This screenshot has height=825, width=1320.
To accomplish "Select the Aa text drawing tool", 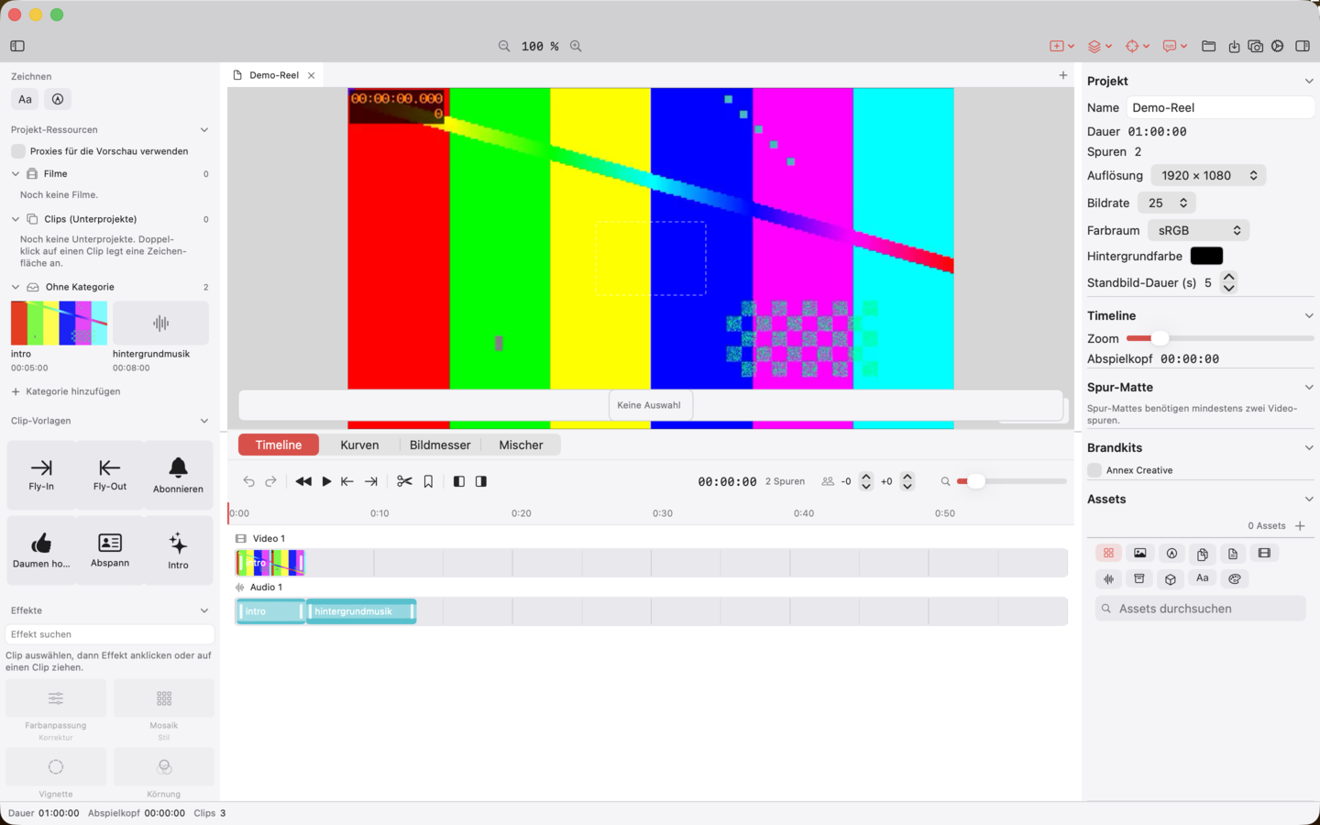I will pos(25,99).
